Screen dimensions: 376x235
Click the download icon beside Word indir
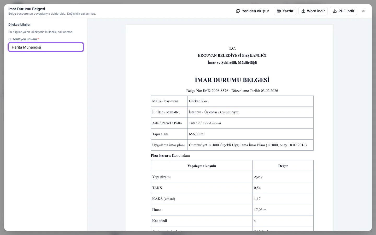pyautogui.click(x=303, y=11)
